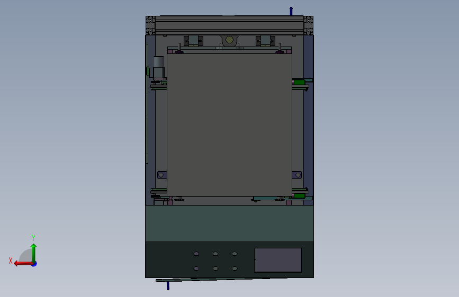Select the lower-left round hole on front panel
Image resolution: width=459 pixels, height=297 pixels.
[x=196, y=268]
